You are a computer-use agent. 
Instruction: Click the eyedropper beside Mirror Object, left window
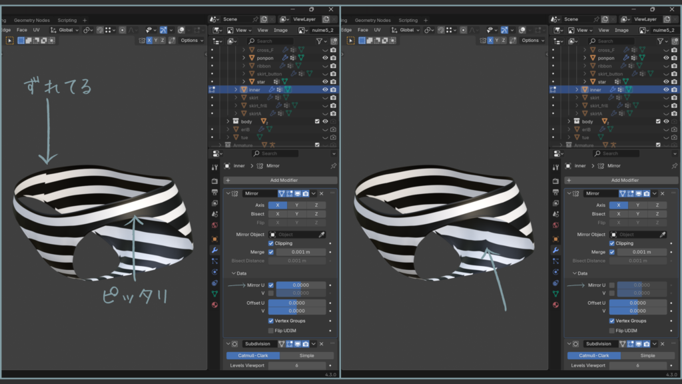pyautogui.click(x=321, y=235)
